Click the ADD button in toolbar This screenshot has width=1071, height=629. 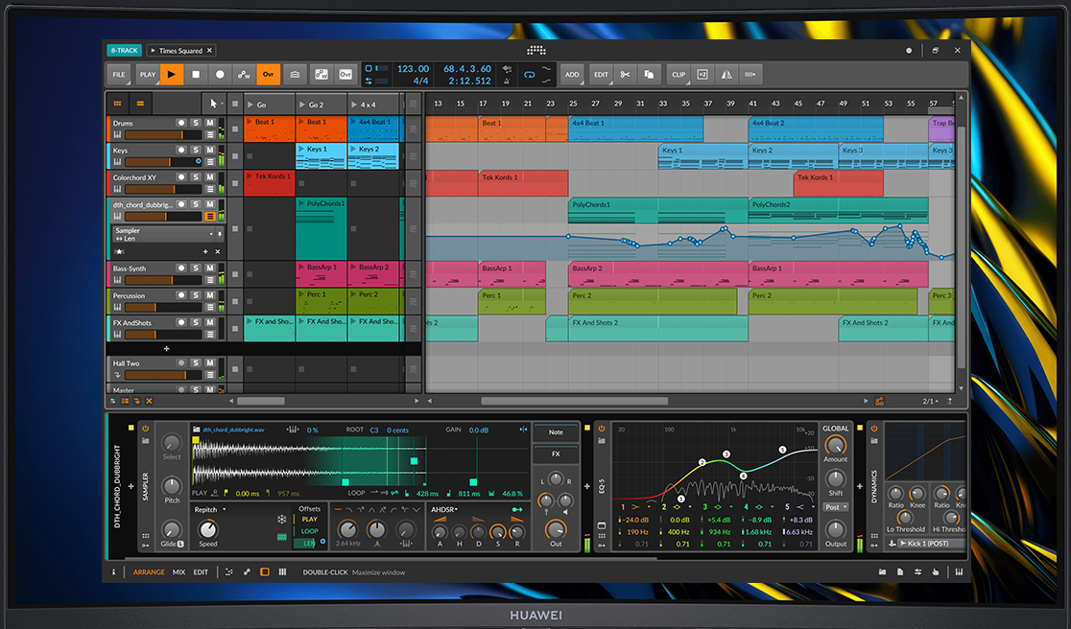point(572,74)
